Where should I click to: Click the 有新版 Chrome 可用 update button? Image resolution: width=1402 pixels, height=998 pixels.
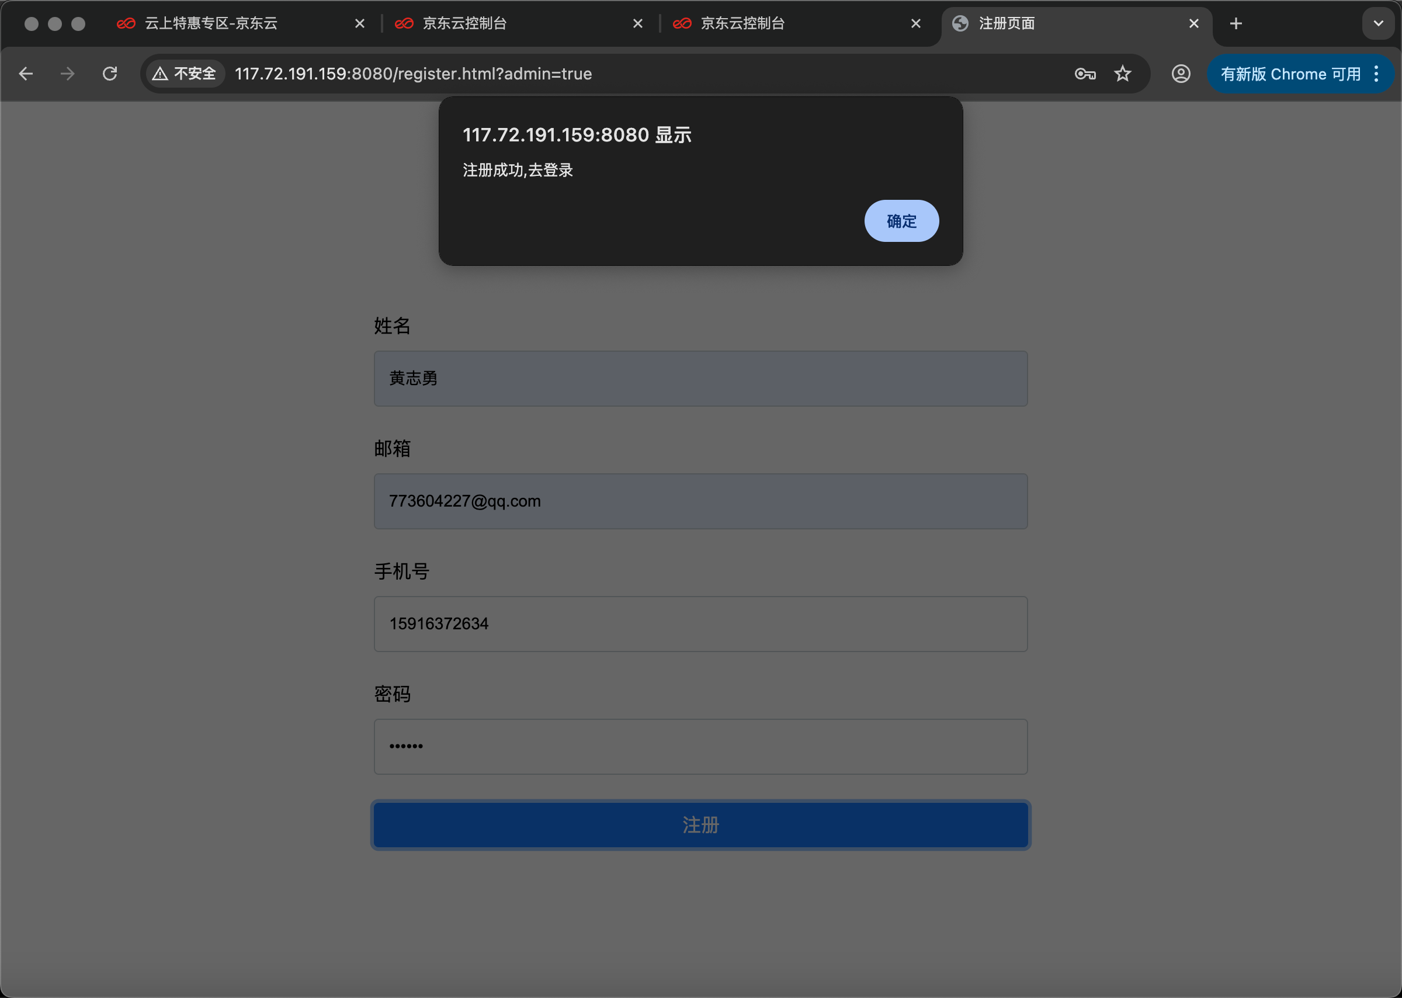(x=1290, y=74)
